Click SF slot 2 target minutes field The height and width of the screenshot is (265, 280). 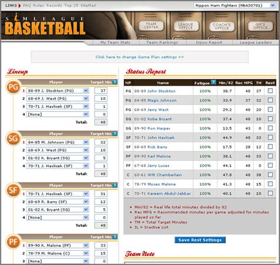point(101,202)
